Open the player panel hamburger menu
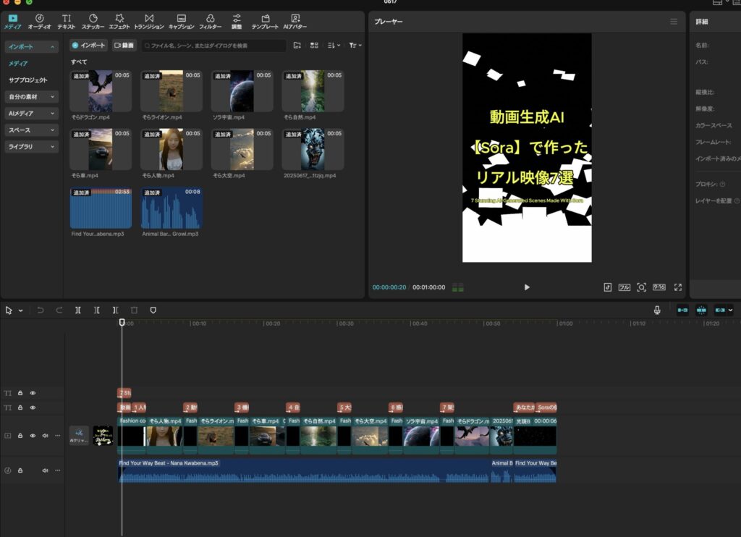The height and width of the screenshot is (537, 741). tap(674, 22)
